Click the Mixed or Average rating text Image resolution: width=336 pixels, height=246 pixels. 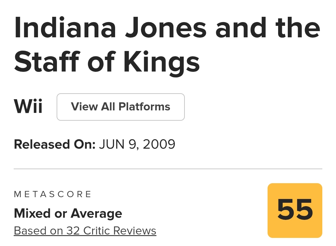click(68, 213)
